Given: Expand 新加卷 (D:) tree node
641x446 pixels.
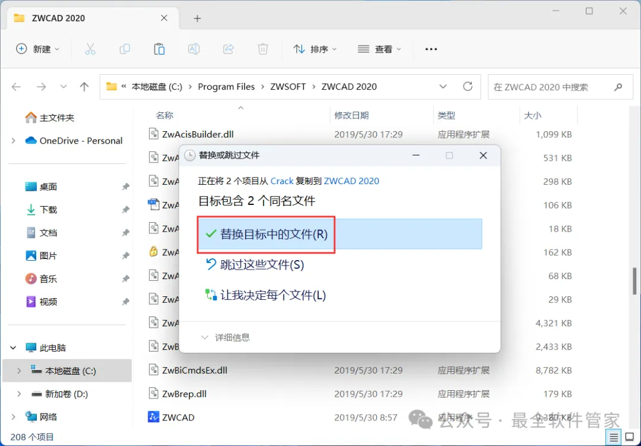Looking at the screenshot, I should coord(19,394).
